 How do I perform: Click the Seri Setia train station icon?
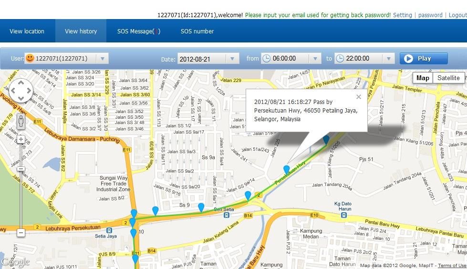click(226, 215)
